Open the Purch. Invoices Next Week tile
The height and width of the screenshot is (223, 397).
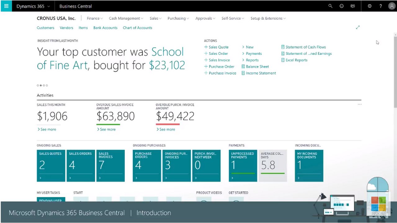pos(207,166)
